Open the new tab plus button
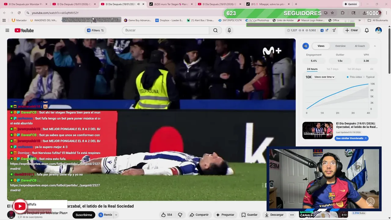391x220 pixels. pos(296,4)
